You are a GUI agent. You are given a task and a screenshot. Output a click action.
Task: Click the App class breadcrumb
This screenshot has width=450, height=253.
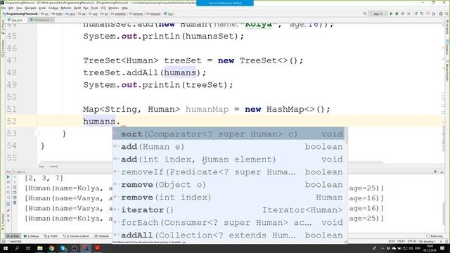(169, 14)
